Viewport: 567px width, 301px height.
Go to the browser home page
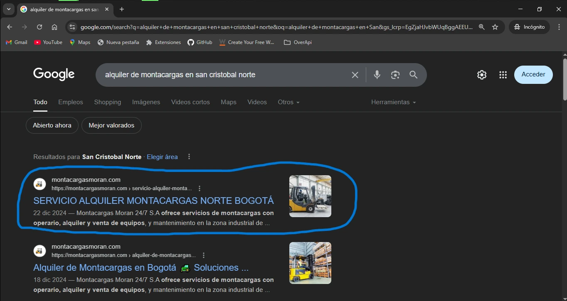pyautogui.click(x=54, y=27)
